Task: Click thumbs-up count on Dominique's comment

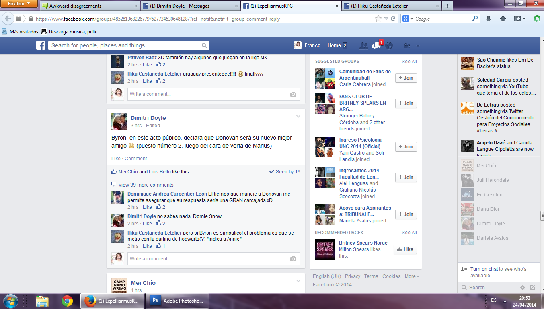Action: [160, 207]
